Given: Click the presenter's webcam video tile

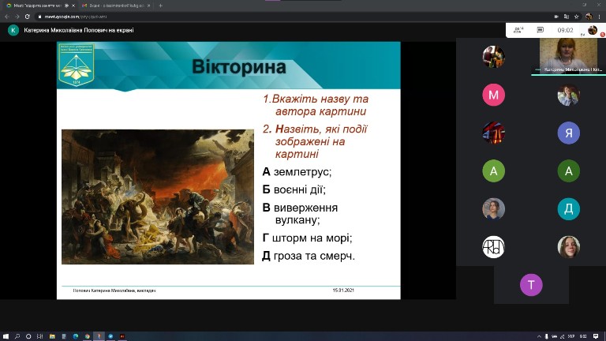Looking at the screenshot, I should tap(568, 56).
